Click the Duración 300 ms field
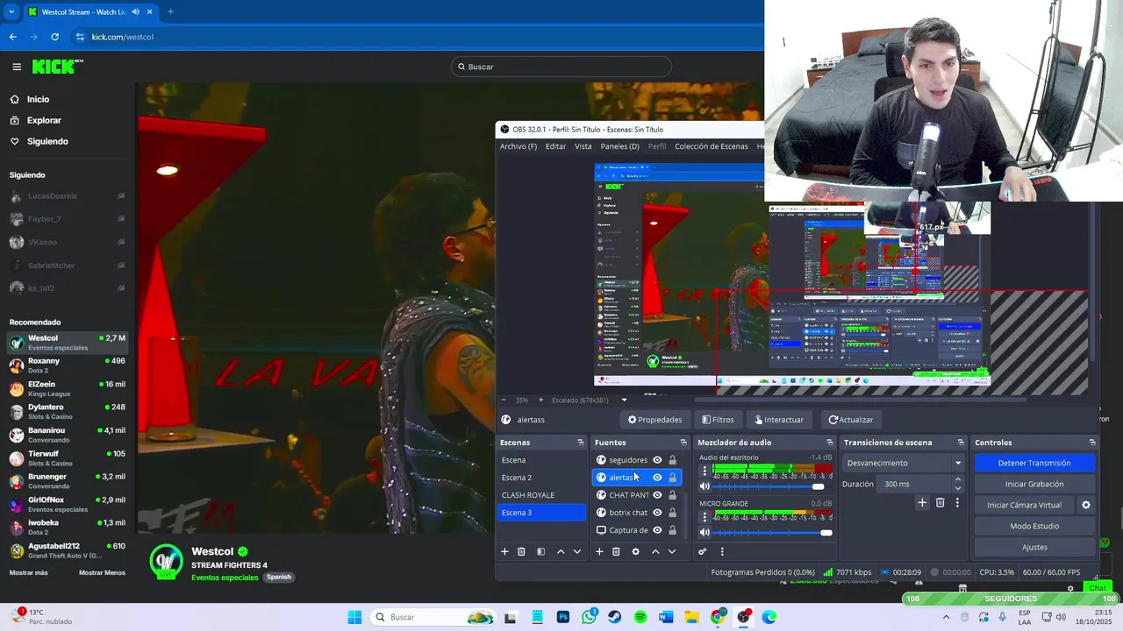Image resolution: width=1123 pixels, height=631 pixels. (x=915, y=484)
